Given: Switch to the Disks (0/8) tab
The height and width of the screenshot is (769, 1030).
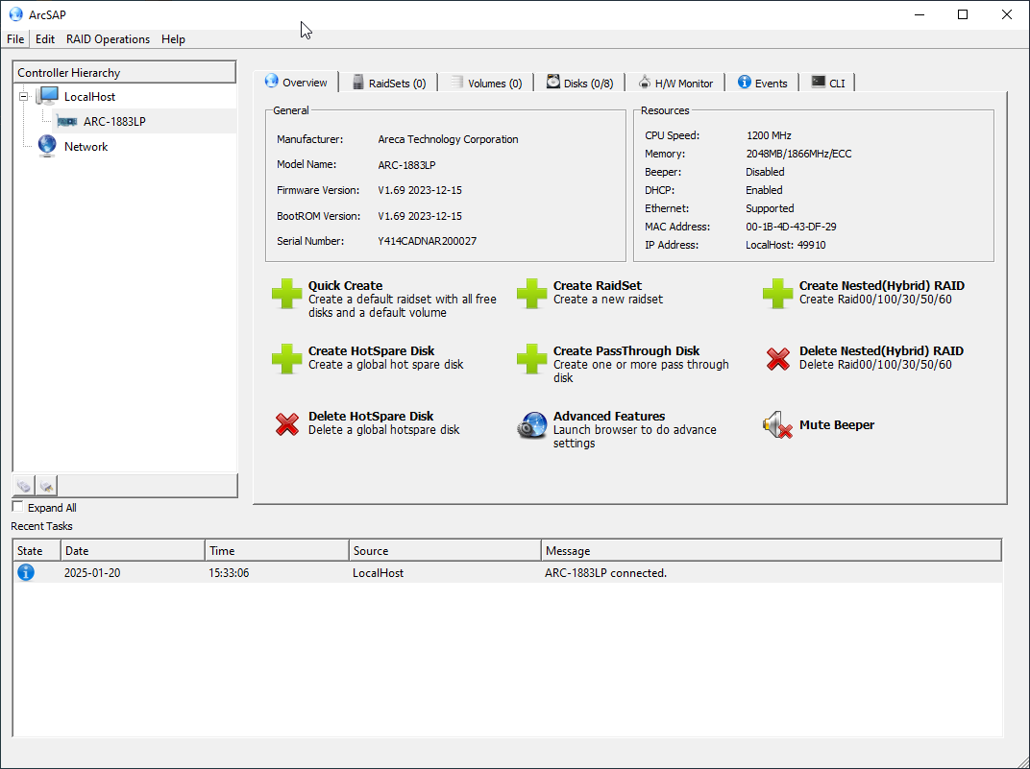Looking at the screenshot, I should tap(579, 84).
